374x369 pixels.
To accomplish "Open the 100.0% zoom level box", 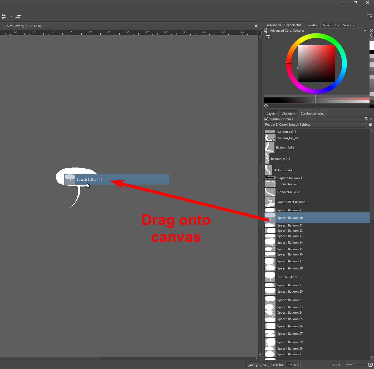I will (336, 365).
